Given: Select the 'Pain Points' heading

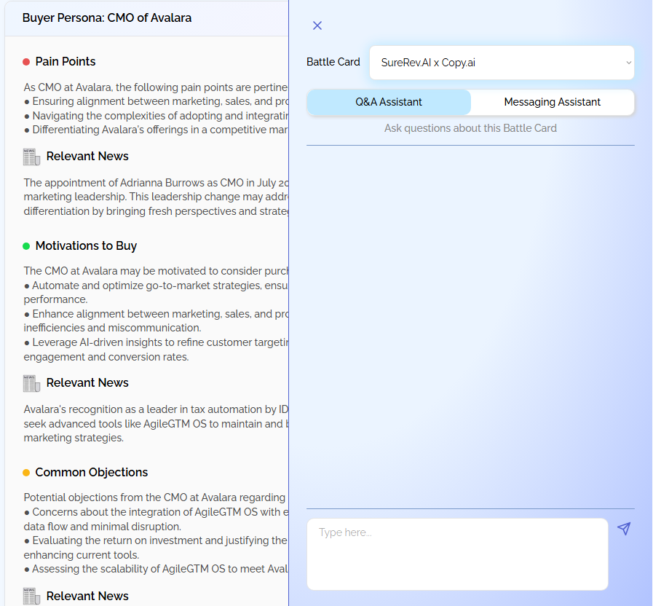Looking at the screenshot, I should pos(66,62).
